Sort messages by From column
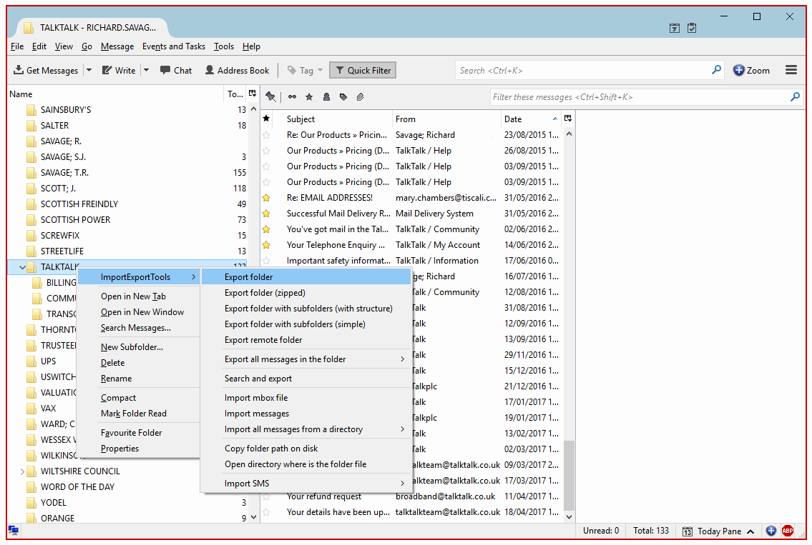The width and height of the screenshot is (812, 545). coord(446,119)
